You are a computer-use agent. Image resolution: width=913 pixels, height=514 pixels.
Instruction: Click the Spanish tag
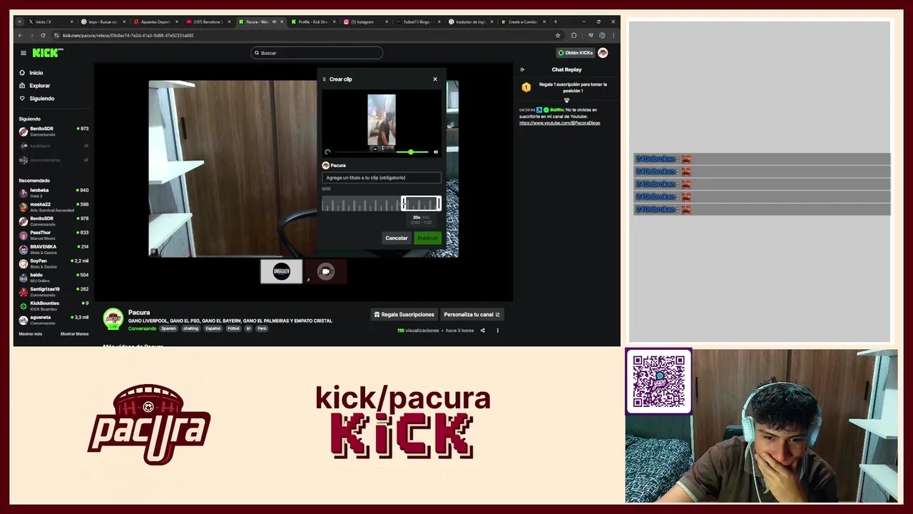click(x=168, y=328)
